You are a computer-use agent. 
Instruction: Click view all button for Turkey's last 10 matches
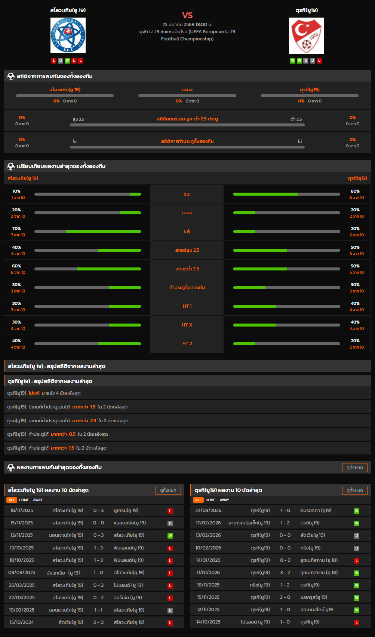click(354, 490)
